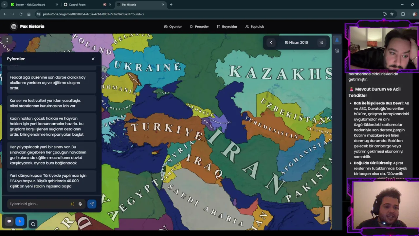The height and width of the screenshot is (236, 419).
Task: Install app icon in address bar
Action: pyautogui.click(x=385, y=14)
